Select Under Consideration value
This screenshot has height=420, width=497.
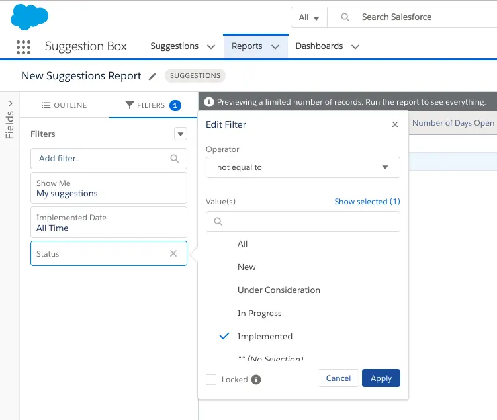(x=279, y=290)
